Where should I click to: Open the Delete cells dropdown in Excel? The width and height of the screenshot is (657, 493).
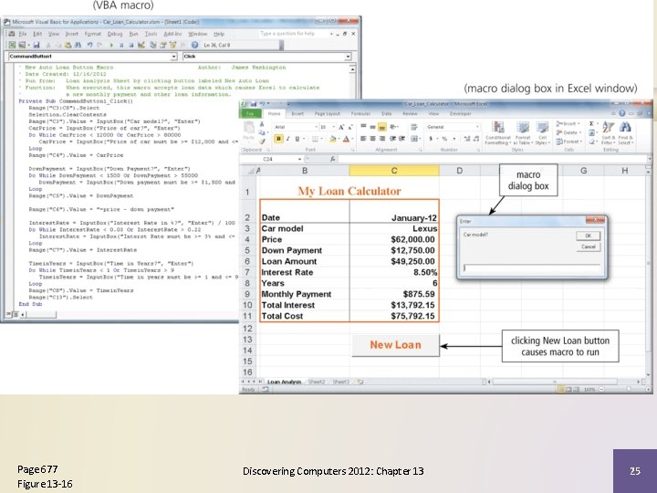pos(568,133)
